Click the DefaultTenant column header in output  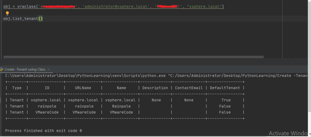(225, 88)
